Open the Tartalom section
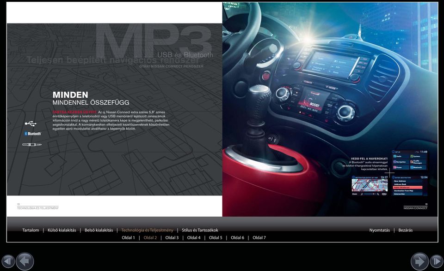The height and width of the screenshot is (271, 444). tap(31, 230)
